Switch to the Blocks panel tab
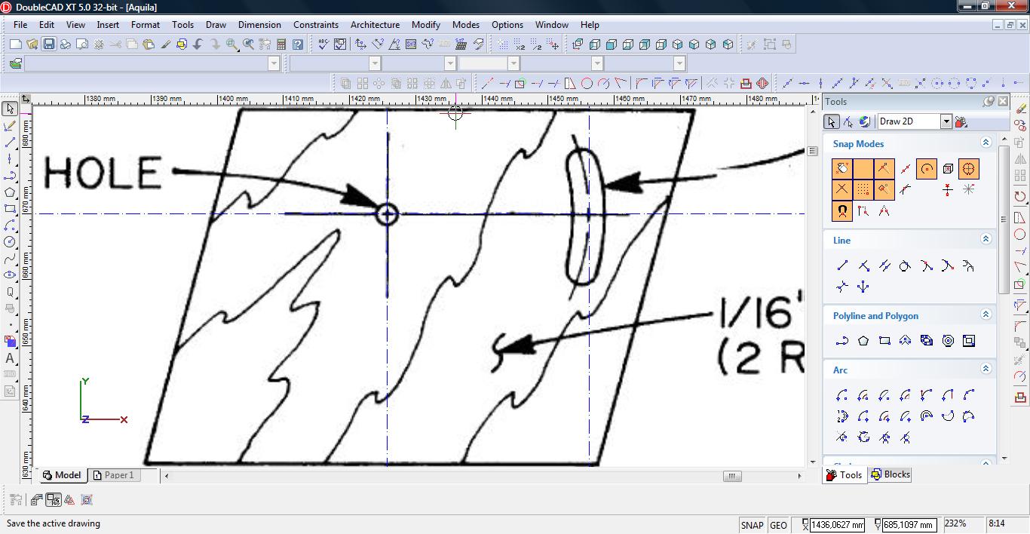Viewport: 1030px width, 534px height. coord(891,474)
